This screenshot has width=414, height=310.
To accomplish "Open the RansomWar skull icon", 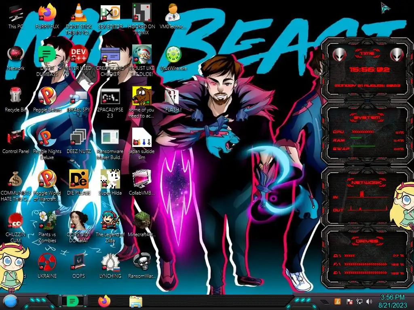I will 142,266.
